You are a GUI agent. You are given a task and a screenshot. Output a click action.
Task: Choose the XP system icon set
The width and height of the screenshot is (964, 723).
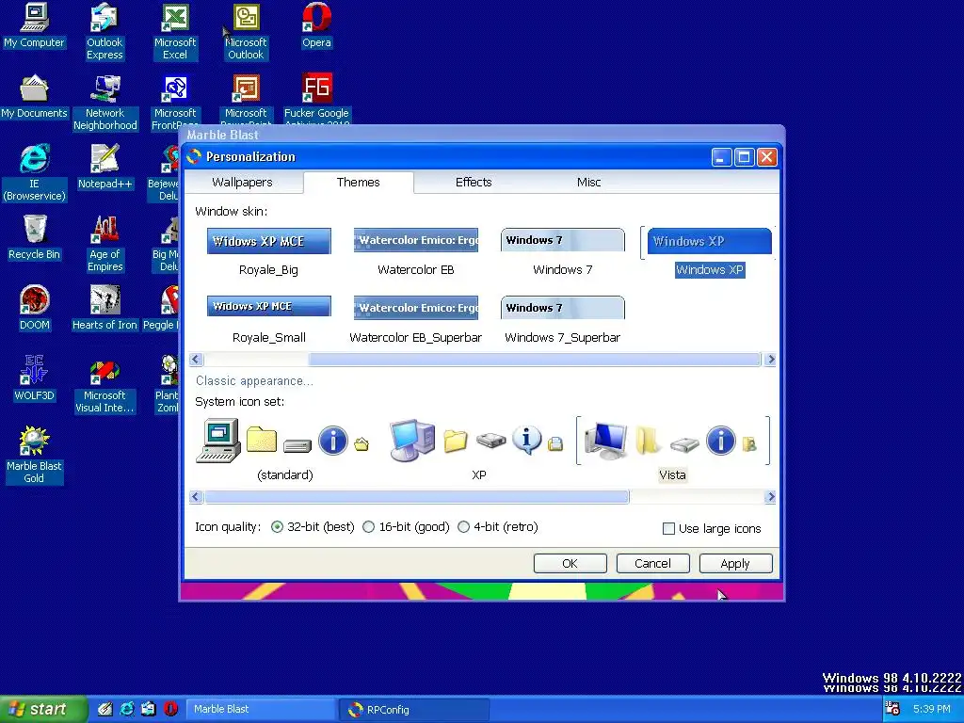tap(478, 450)
